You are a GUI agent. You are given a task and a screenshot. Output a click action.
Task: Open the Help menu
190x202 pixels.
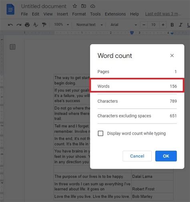pyautogui.click(x=134, y=14)
